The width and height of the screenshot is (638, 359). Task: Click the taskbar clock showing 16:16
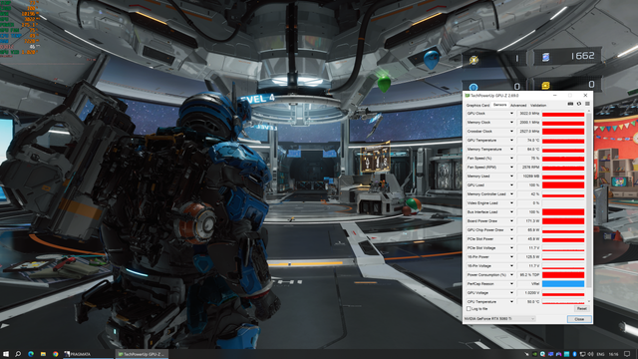614,354
